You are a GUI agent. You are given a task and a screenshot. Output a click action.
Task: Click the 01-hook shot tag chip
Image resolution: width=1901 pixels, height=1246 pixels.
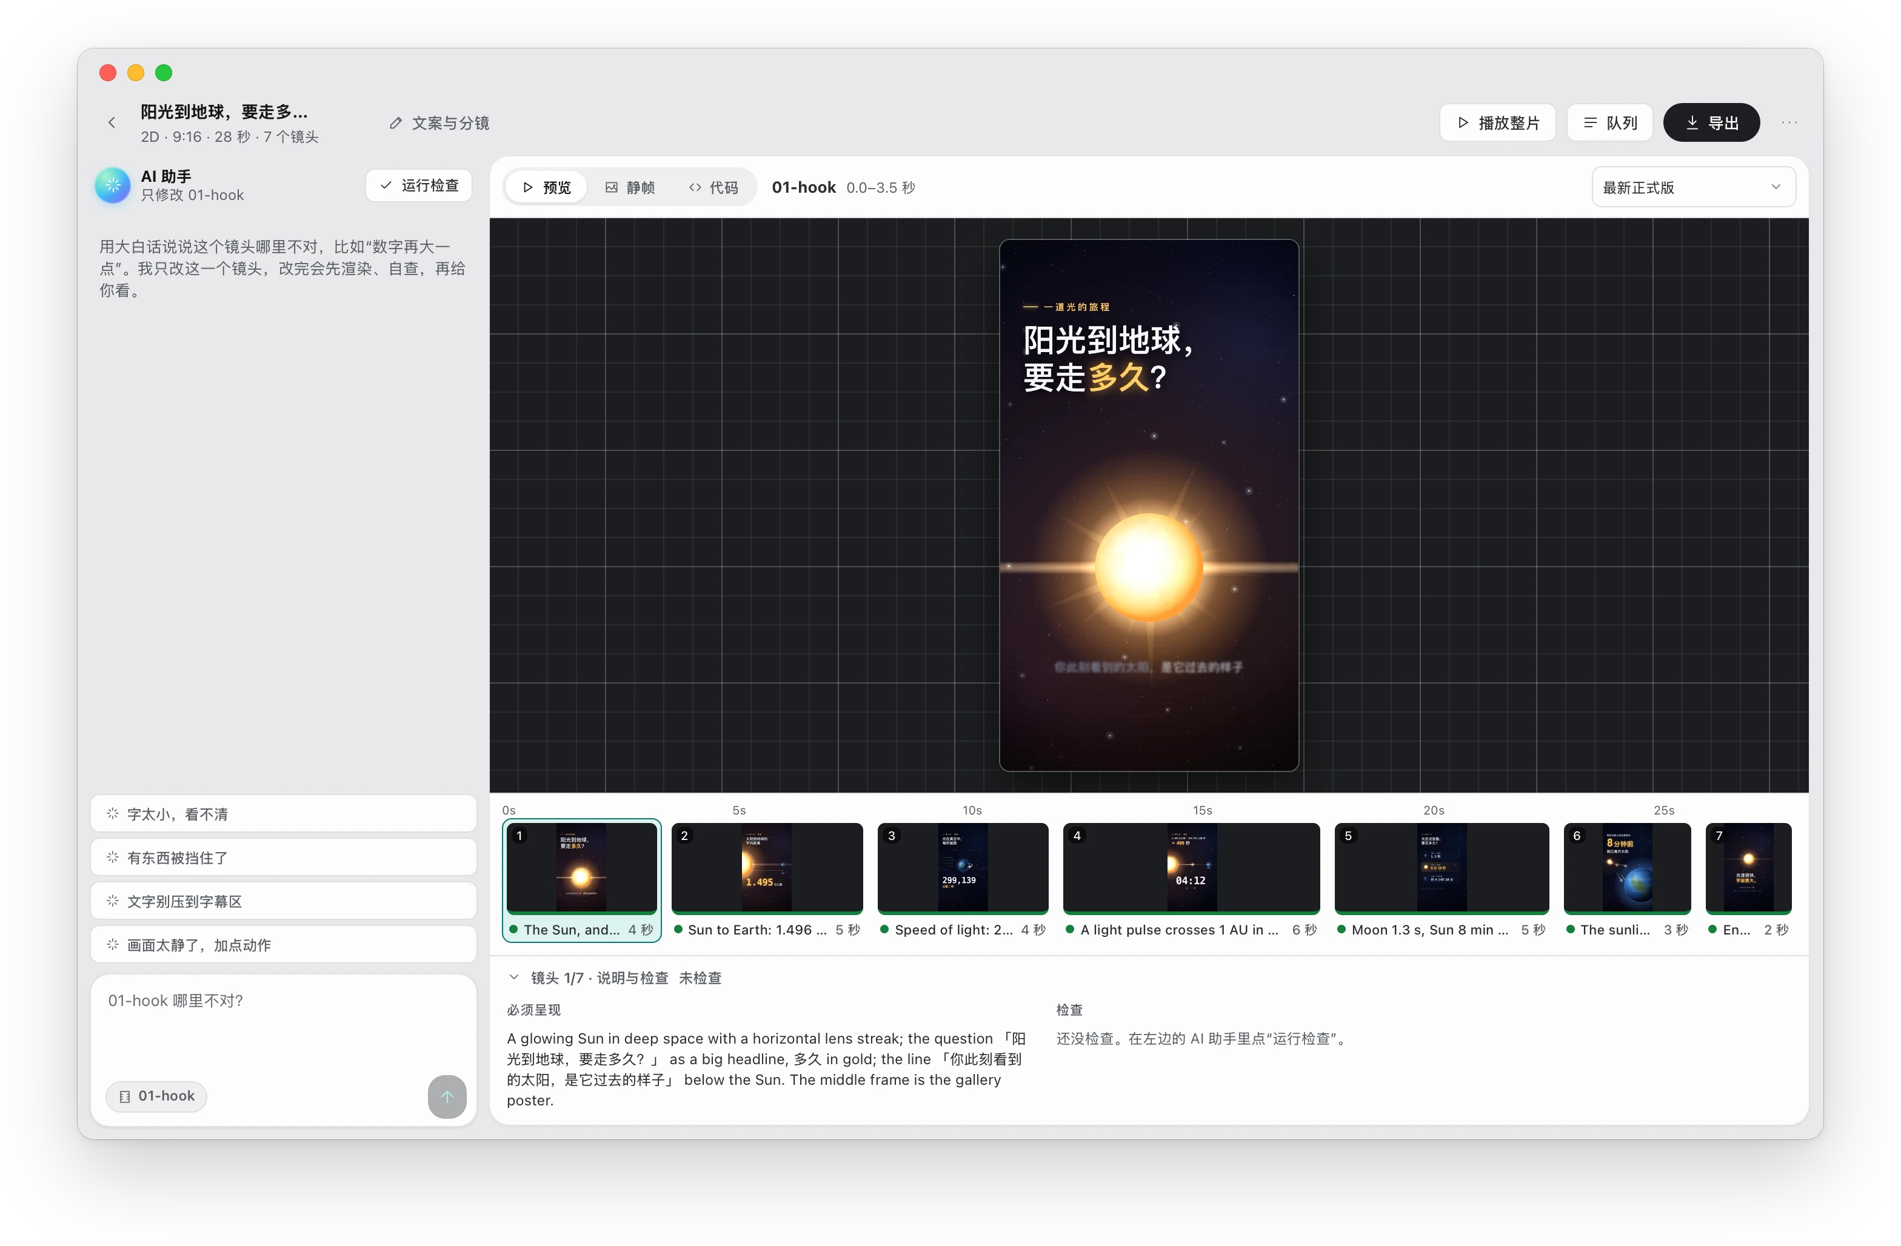pyautogui.click(x=156, y=1096)
